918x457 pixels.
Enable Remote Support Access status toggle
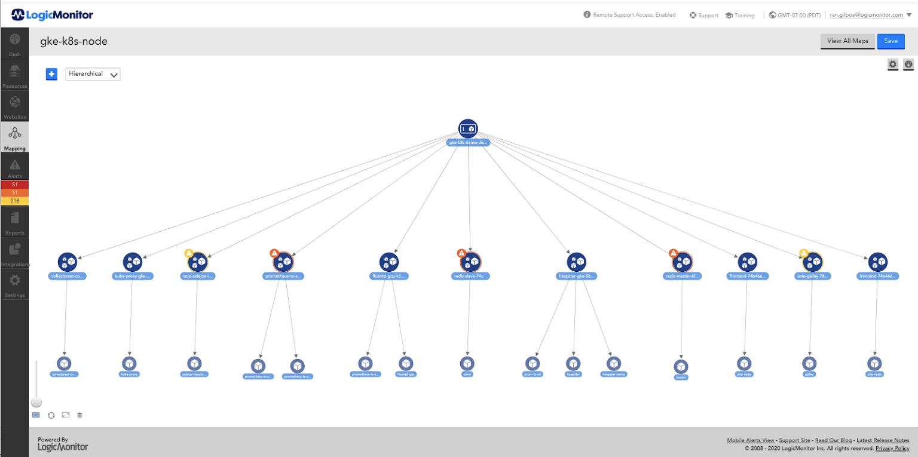click(x=629, y=15)
